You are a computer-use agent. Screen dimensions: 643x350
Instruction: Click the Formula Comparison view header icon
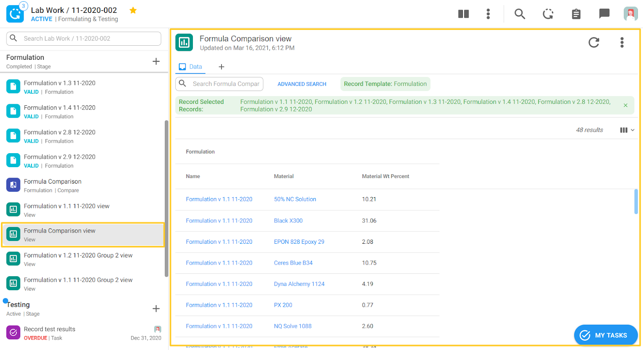coord(184,42)
